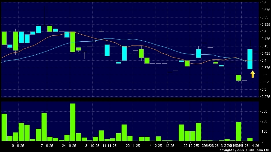Screen dimensions: 271x152
Task: Click the 10-10-25 date label
Action: (17, 146)
